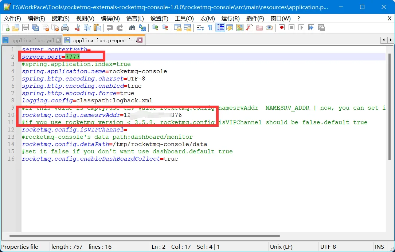Open the 文件(F) menu
This screenshot has height=252, width=395.
pyautogui.click(x=12, y=19)
